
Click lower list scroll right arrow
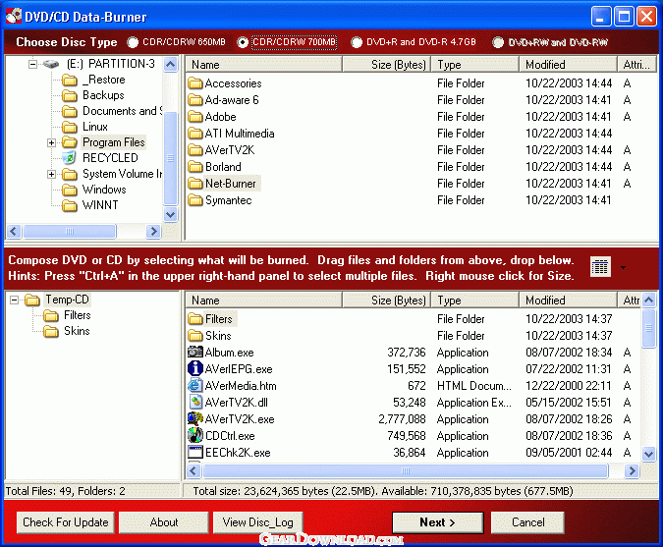pos(633,471)
